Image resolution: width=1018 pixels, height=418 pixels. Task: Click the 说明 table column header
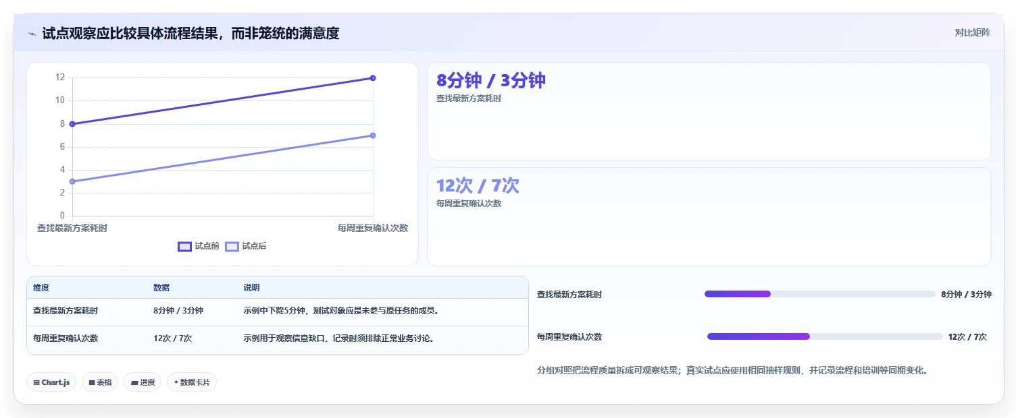click(x=251, y=288)
